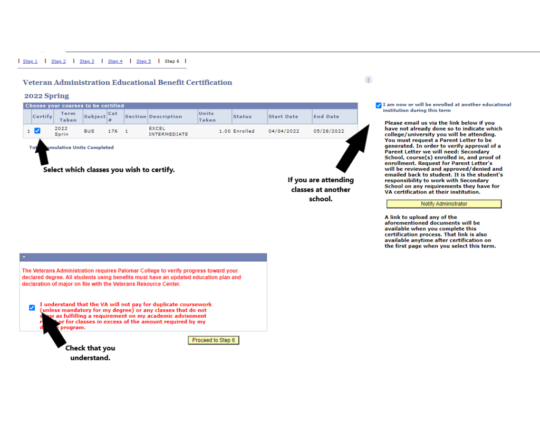Viewport: 540px width, 432px height.
Task: Click the Proceed to Step 6 button
Action: click(214, 340)
